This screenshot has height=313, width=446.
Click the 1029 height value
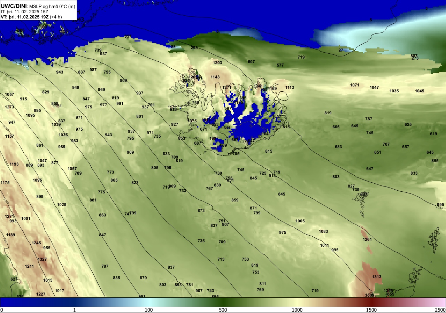(x=62, y=205)
